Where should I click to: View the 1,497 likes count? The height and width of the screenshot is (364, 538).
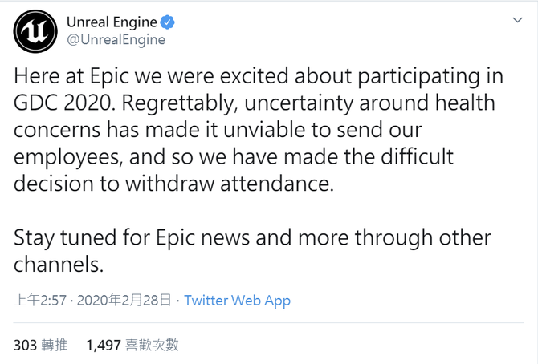pos(102,345)
